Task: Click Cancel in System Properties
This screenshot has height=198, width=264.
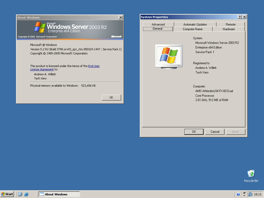Action: click(x=215, y=132)
